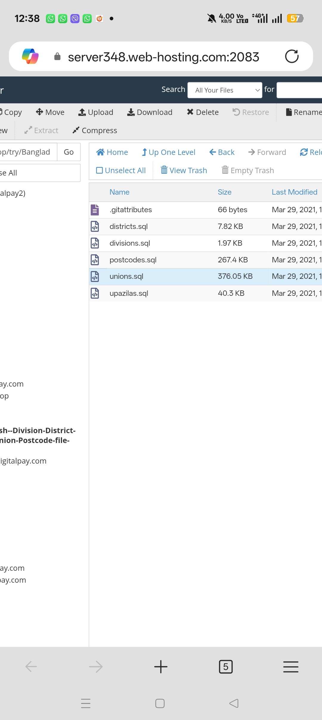The height and width of the screenshot is (720, 322).
Task: Click the path field showing try/Banglad
Action: tap(29, 152)
